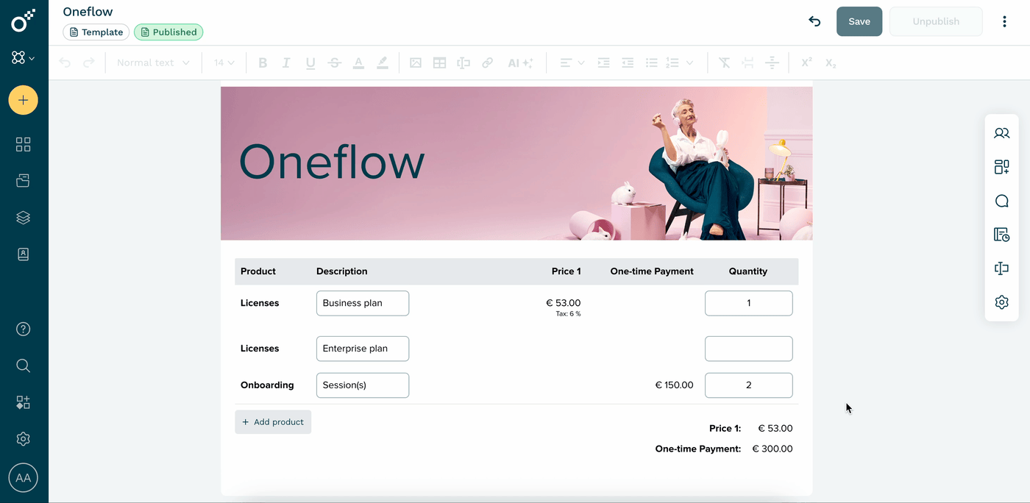Click the Onboarding quantity field
Screen dimensions: 1030x503
click(748, 385)
